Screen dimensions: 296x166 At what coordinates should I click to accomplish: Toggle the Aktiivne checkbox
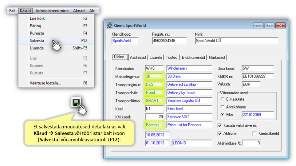point(219,133)
